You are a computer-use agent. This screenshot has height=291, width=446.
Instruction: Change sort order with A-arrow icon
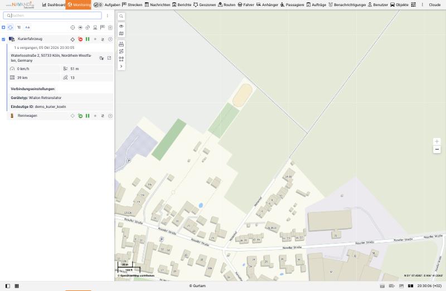(x=27, y=27)
